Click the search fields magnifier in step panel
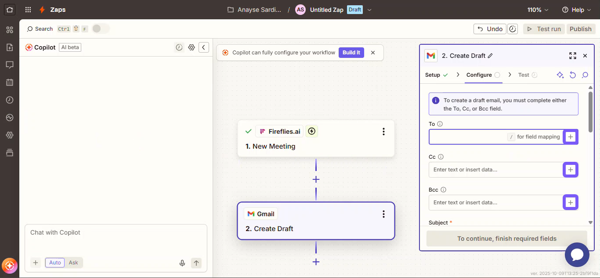This screenshot has height=278, width=600. point(585,75)
